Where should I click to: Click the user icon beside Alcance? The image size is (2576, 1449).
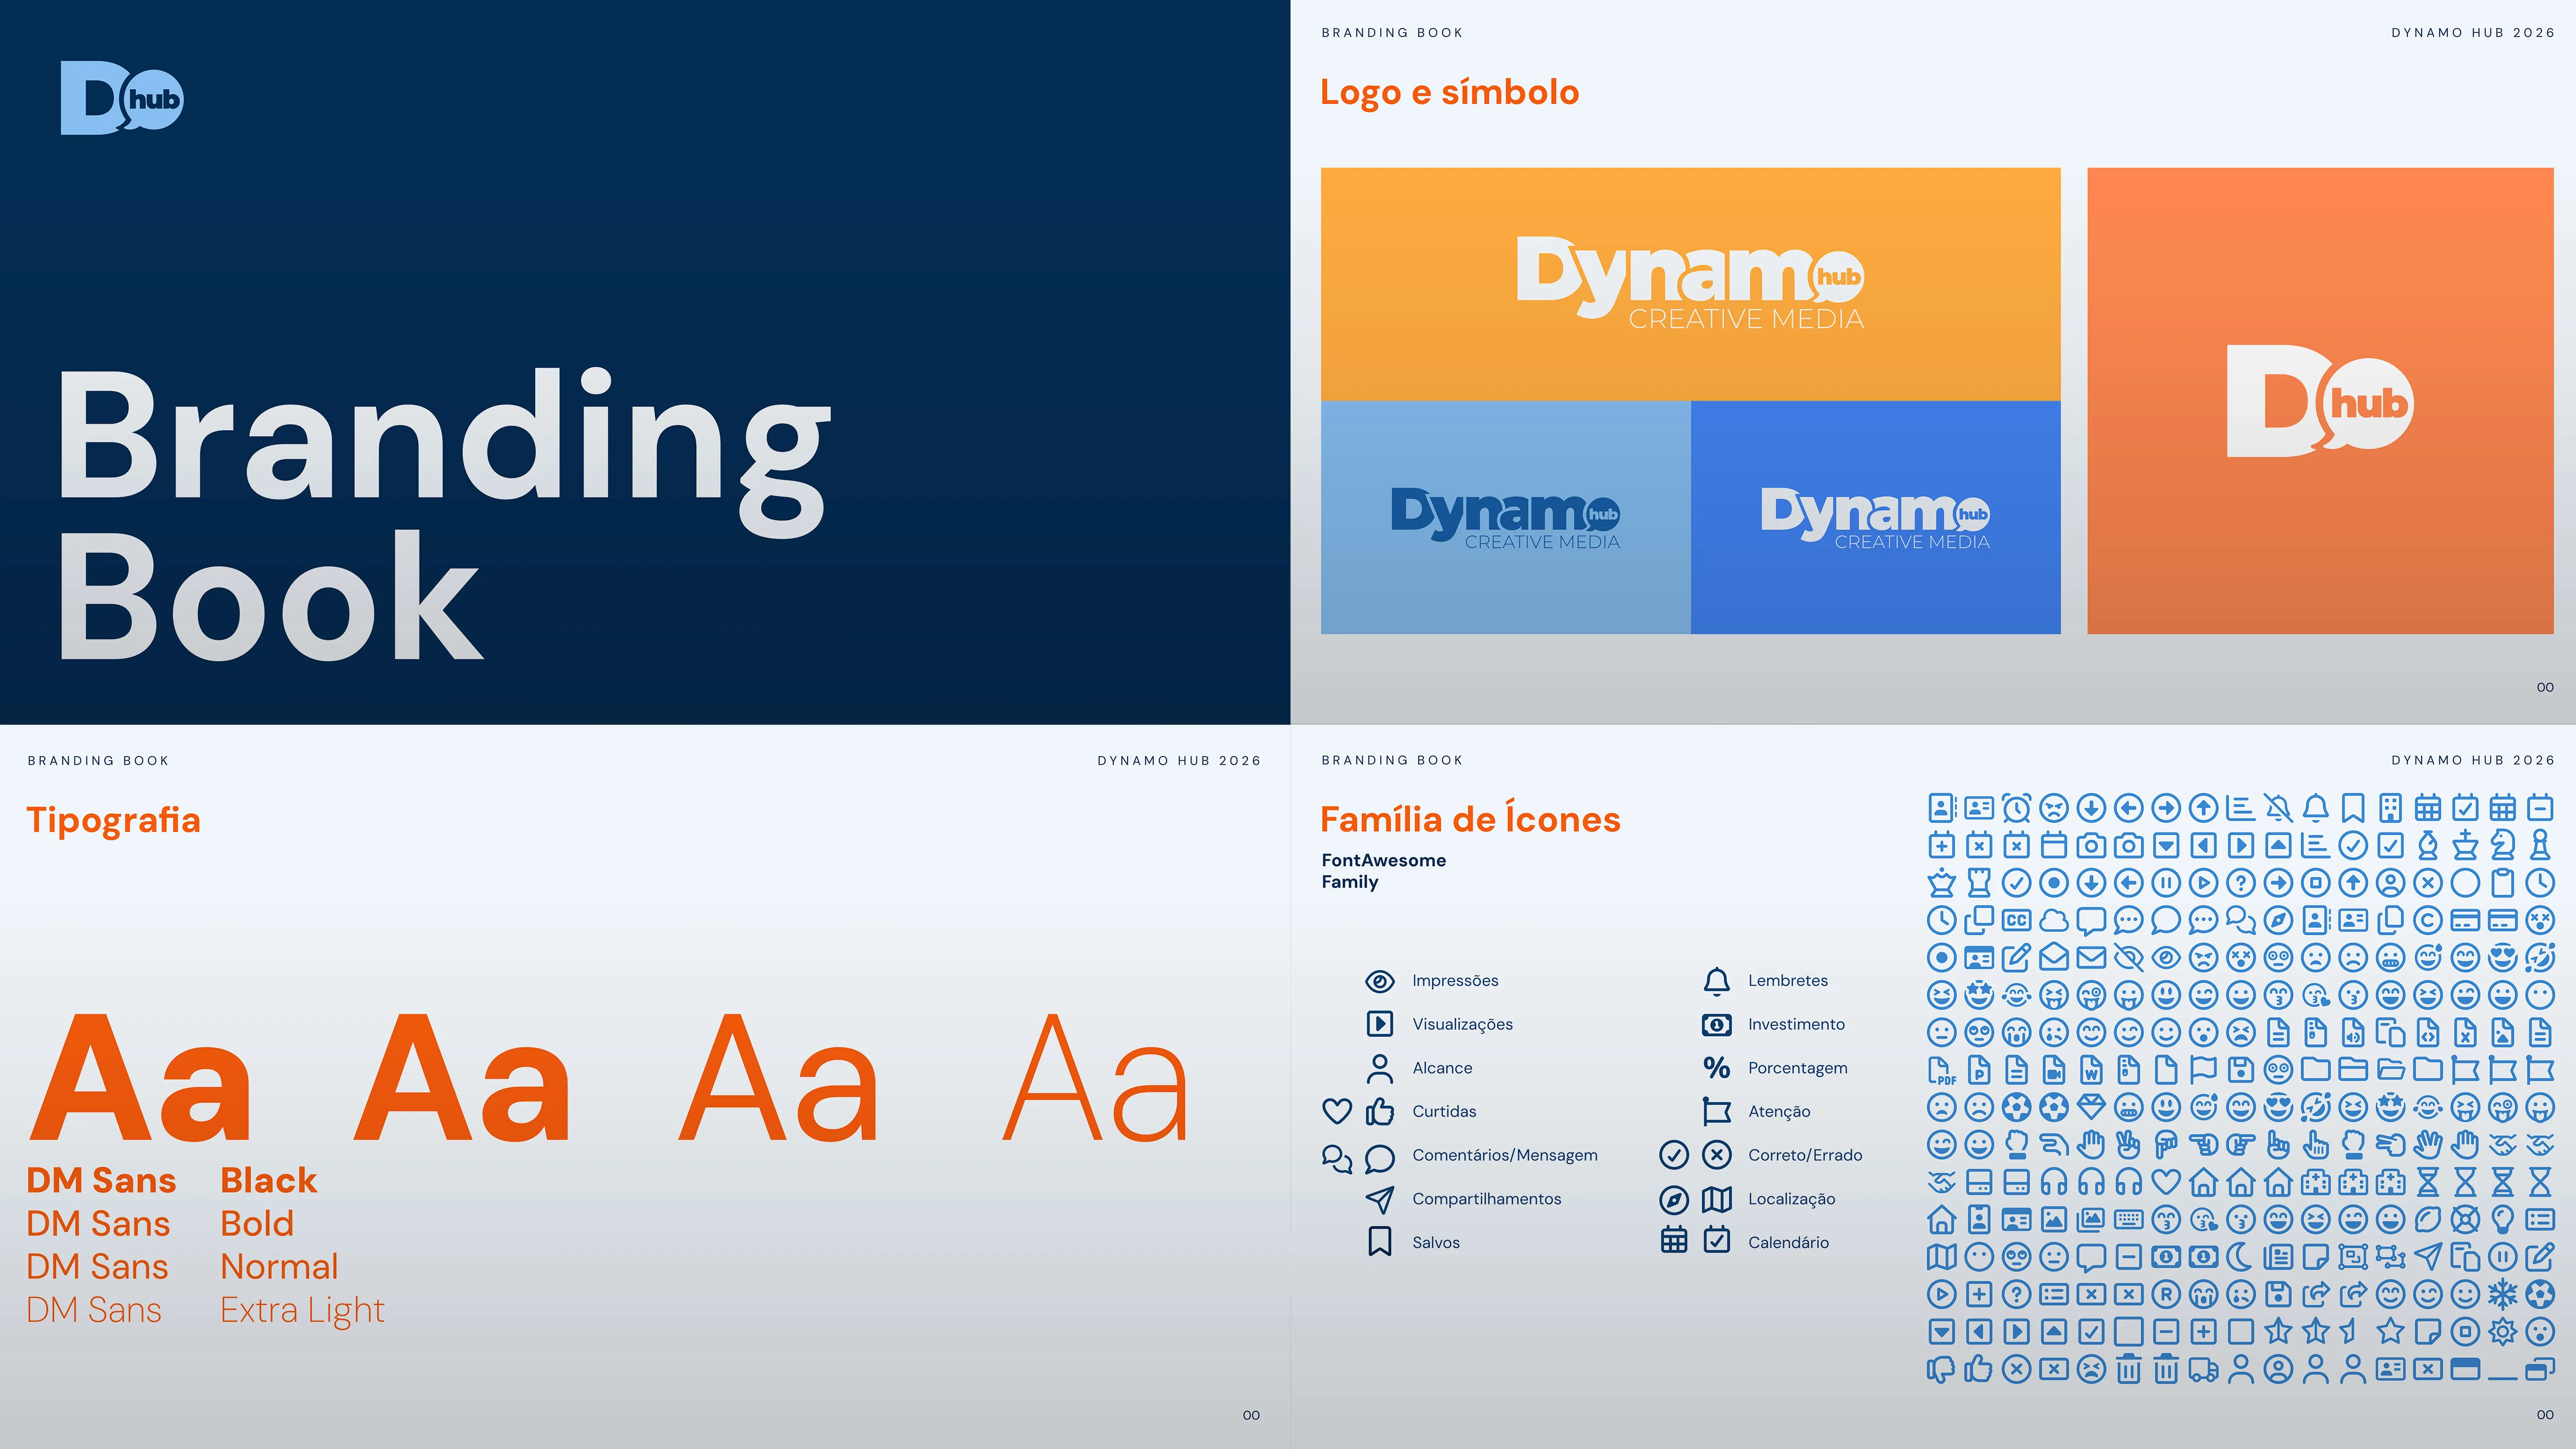pos(1379,1068)
